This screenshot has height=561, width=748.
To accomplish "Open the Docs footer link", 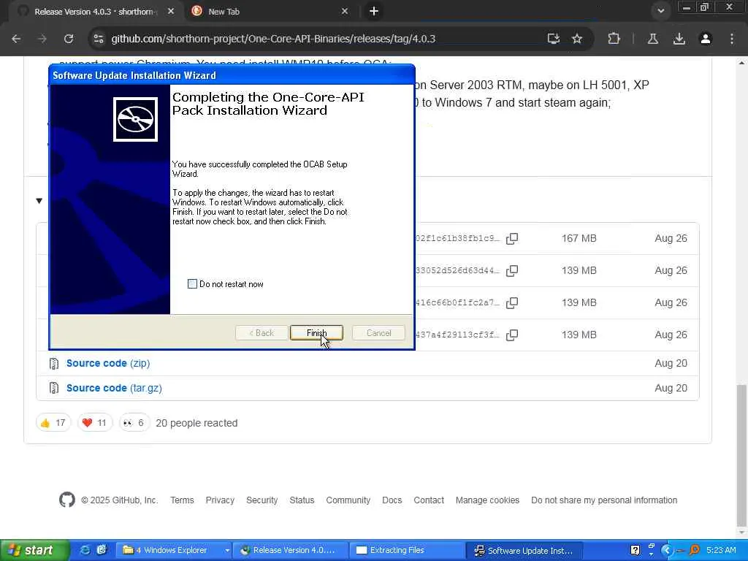I will [392, 500].
